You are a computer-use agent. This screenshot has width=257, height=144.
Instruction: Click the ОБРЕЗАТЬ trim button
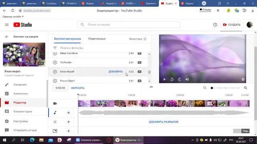click(78, 88)
